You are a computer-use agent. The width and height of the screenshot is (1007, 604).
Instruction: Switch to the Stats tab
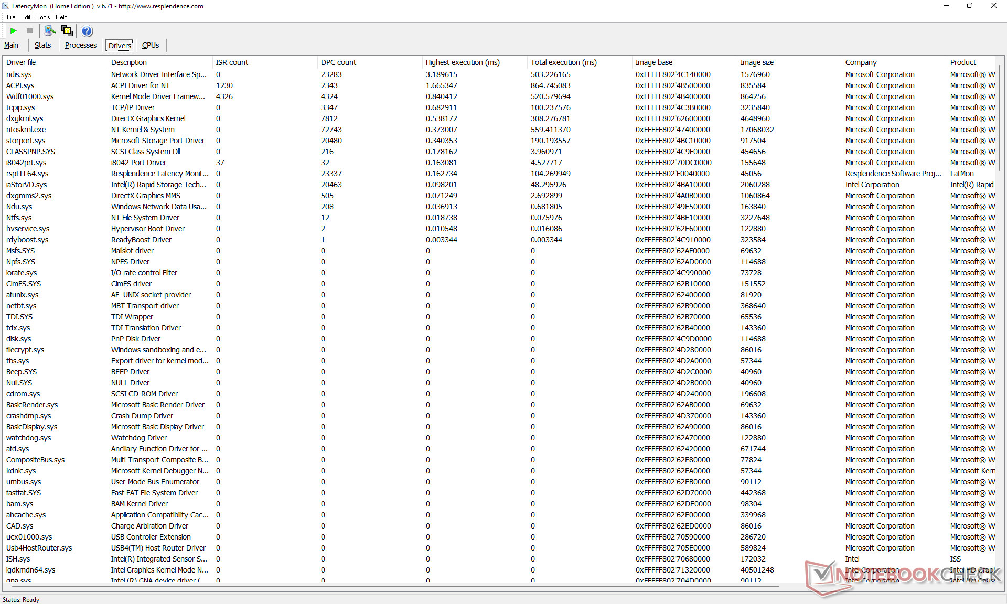(x=42, y=45)
